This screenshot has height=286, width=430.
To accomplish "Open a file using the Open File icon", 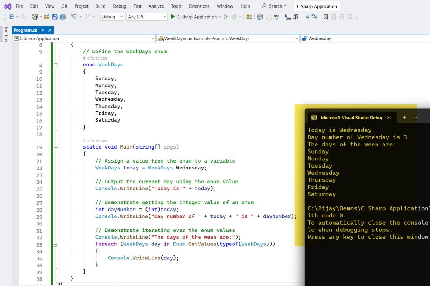I will [x=47, y=17].
